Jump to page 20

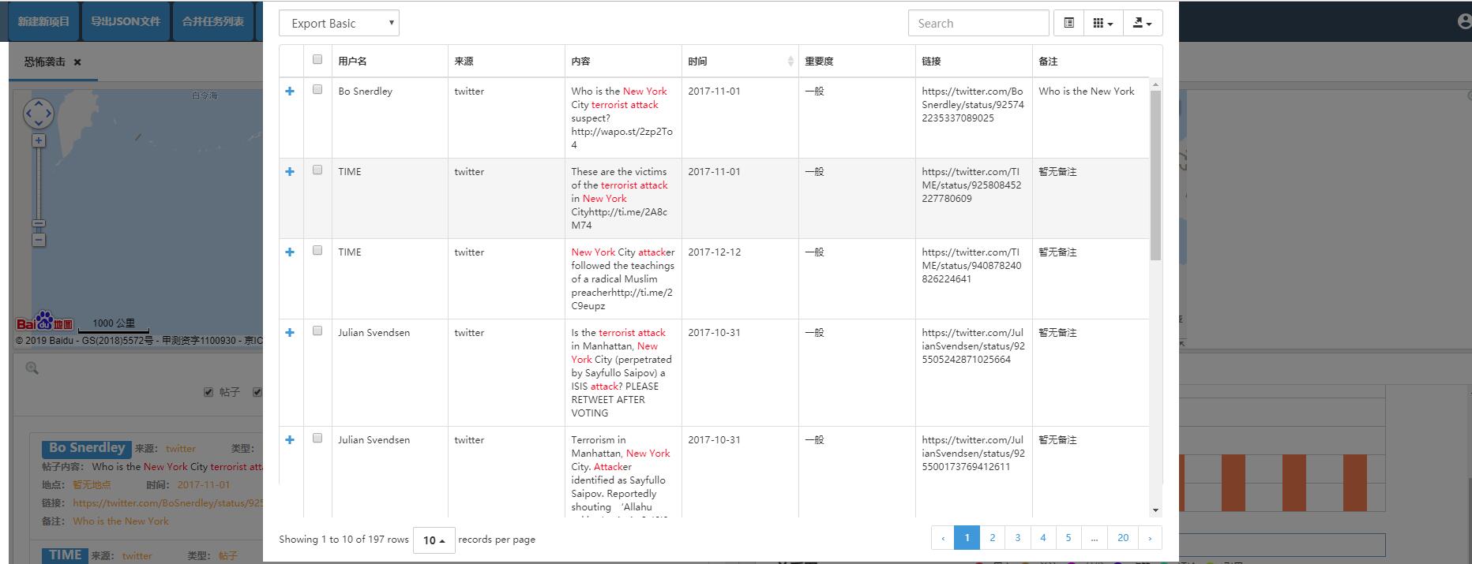[x=1123, y=538]
